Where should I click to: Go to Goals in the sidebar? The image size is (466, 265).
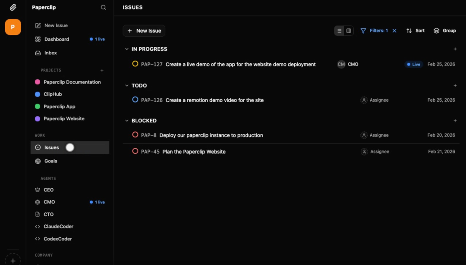point(50,161)
